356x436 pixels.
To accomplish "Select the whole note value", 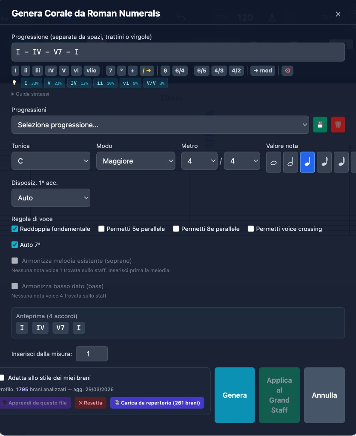I will click(x=273, y=163).
